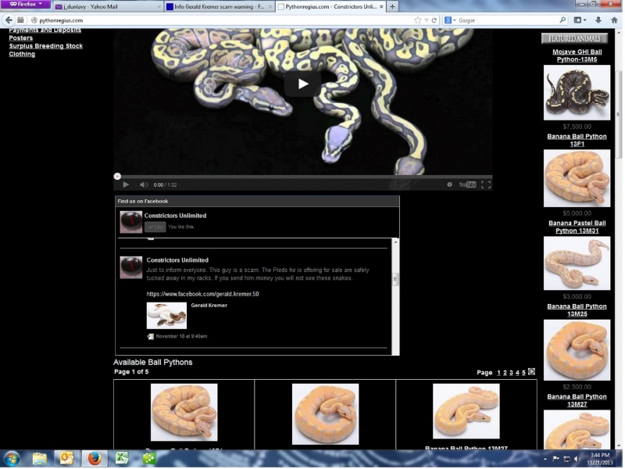Open the downloads arrow icon
The width and height of the screenshot is (625, 469).
[x=598, y=20]
